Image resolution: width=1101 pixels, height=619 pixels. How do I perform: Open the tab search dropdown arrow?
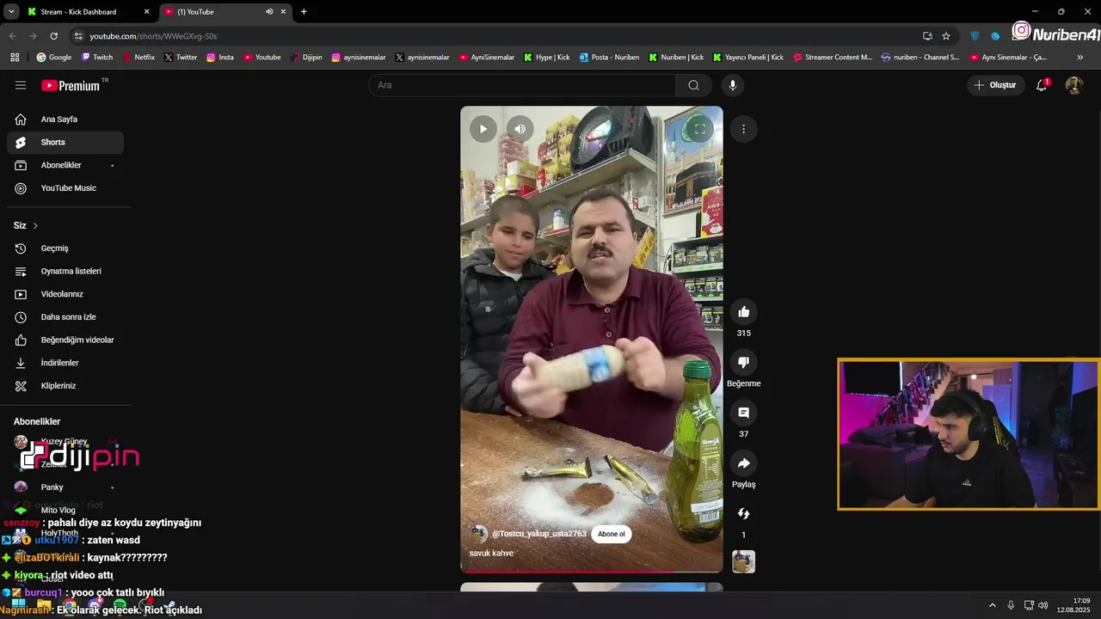coord(11,12)
